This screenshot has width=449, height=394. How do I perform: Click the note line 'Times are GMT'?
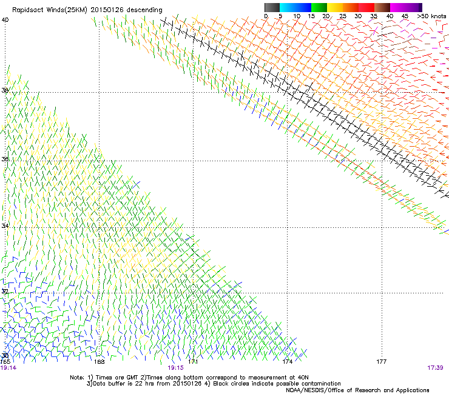pos(116,378)
